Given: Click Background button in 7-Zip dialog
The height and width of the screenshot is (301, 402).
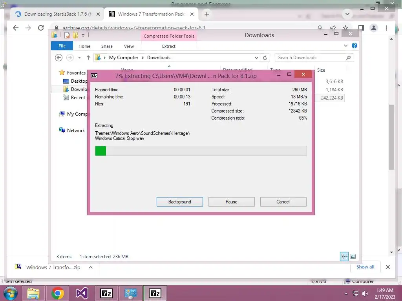Looking at the screenshot, I should tap(179, 202).
